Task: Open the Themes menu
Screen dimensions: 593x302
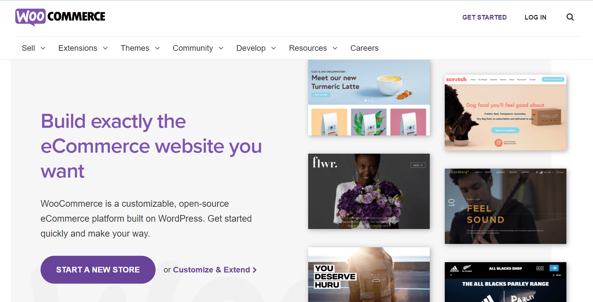Action: 135,48
